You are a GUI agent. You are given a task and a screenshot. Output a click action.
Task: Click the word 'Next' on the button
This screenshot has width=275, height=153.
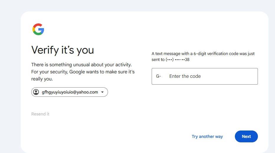[246, 136]
